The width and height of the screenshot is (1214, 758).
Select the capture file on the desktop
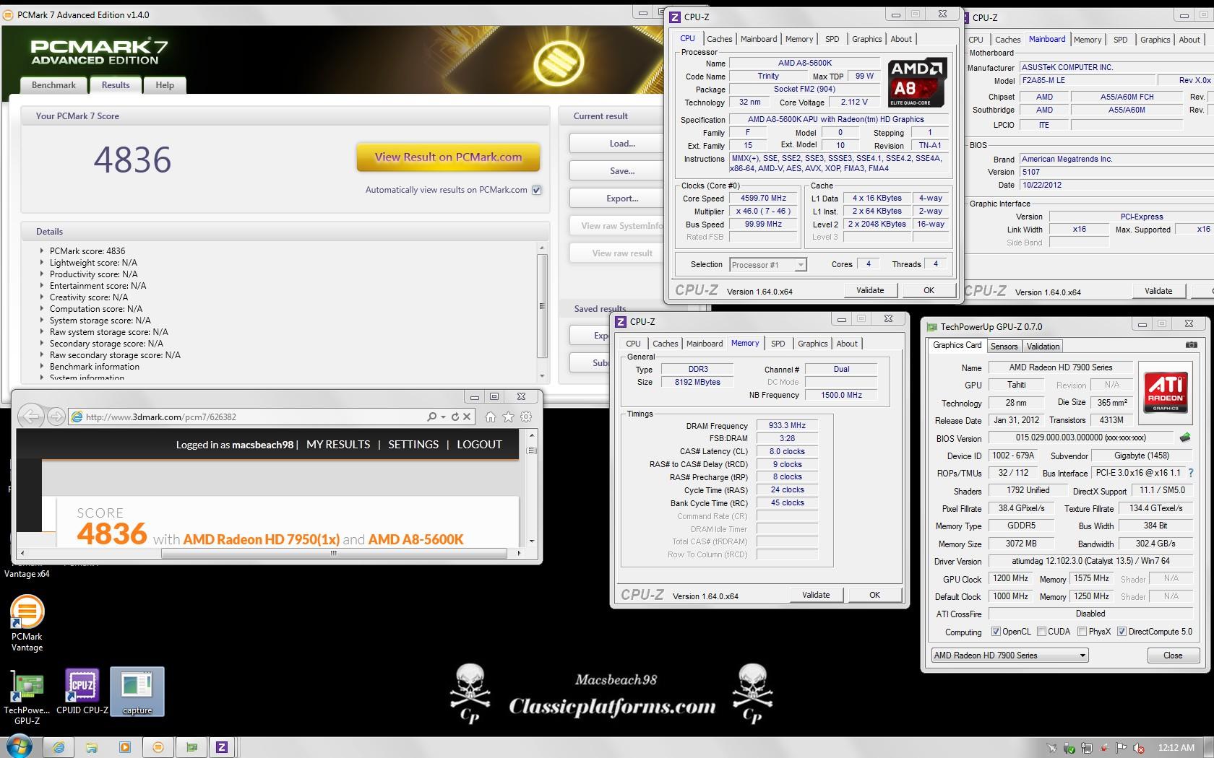tap(137, 692)
